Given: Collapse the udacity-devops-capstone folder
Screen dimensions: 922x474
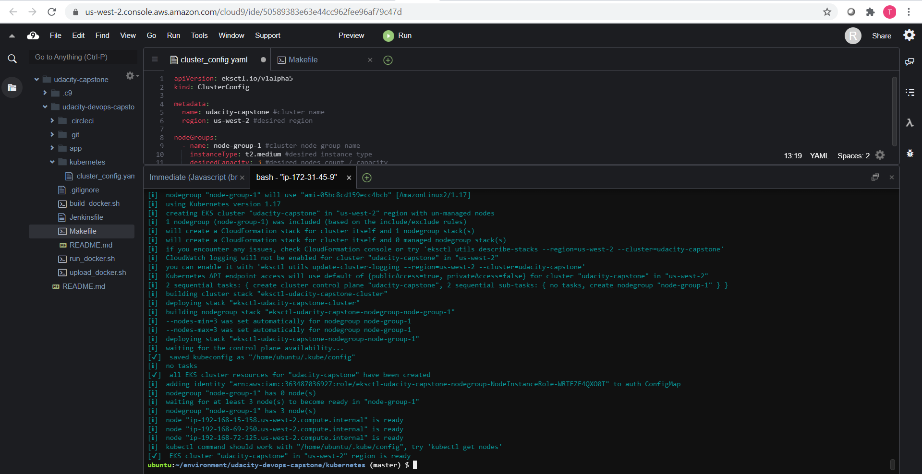Looking at the screenshot, I should tap(45, 107).
